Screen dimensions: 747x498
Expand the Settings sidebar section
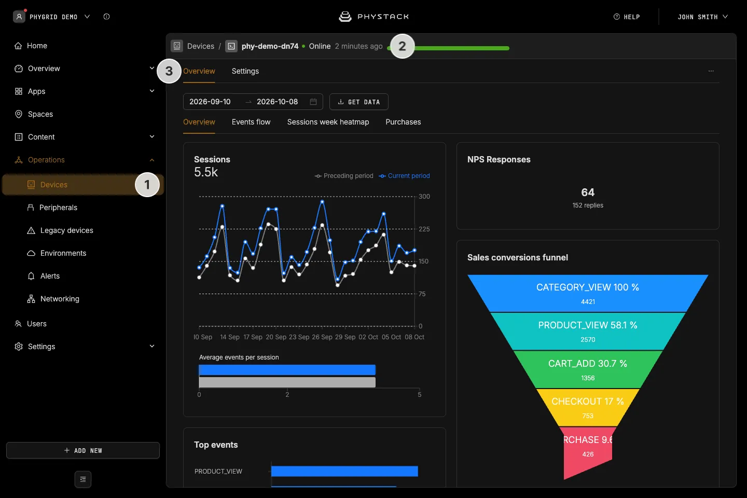152,346
